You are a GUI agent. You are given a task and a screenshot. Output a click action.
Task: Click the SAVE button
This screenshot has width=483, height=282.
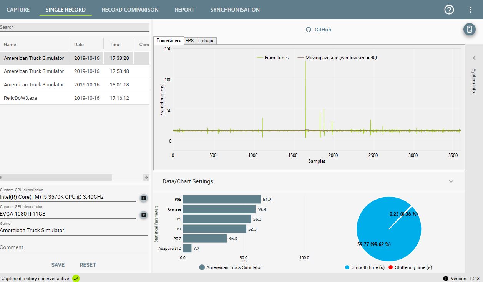(x=58, y=265)
